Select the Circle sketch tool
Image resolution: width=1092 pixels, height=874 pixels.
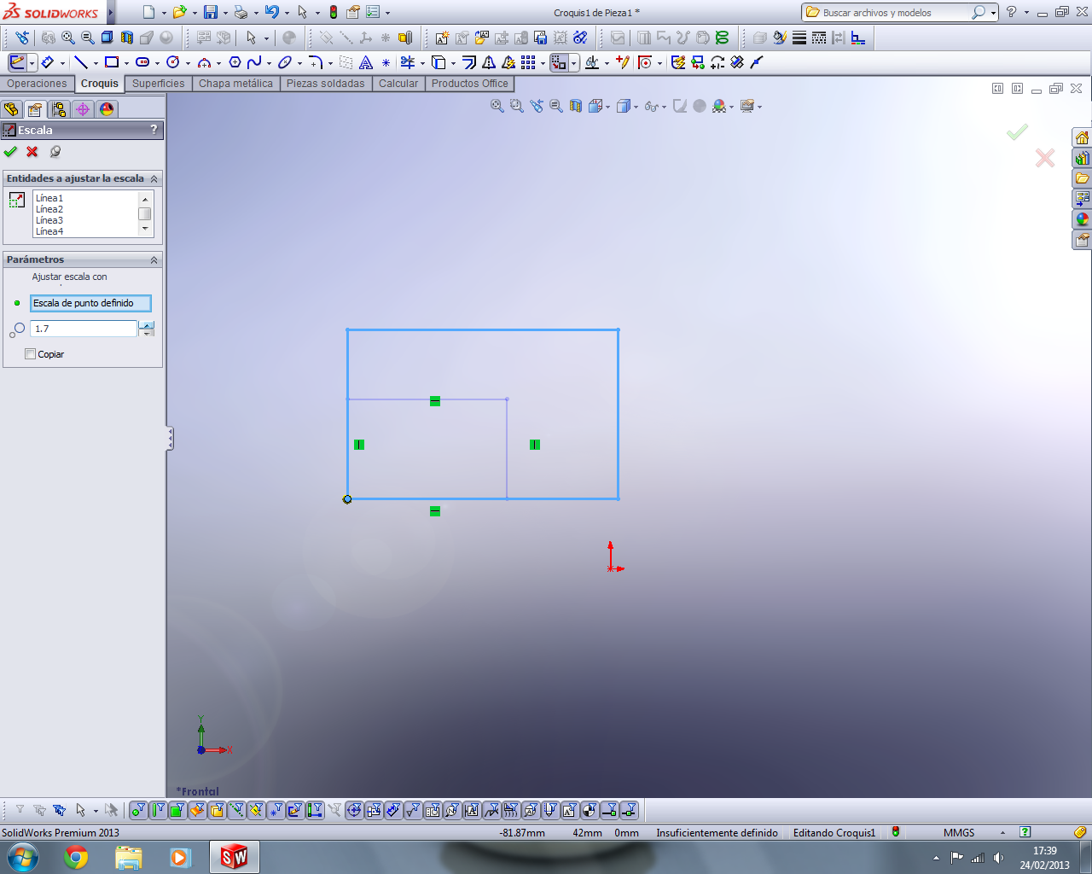(173, 62)
